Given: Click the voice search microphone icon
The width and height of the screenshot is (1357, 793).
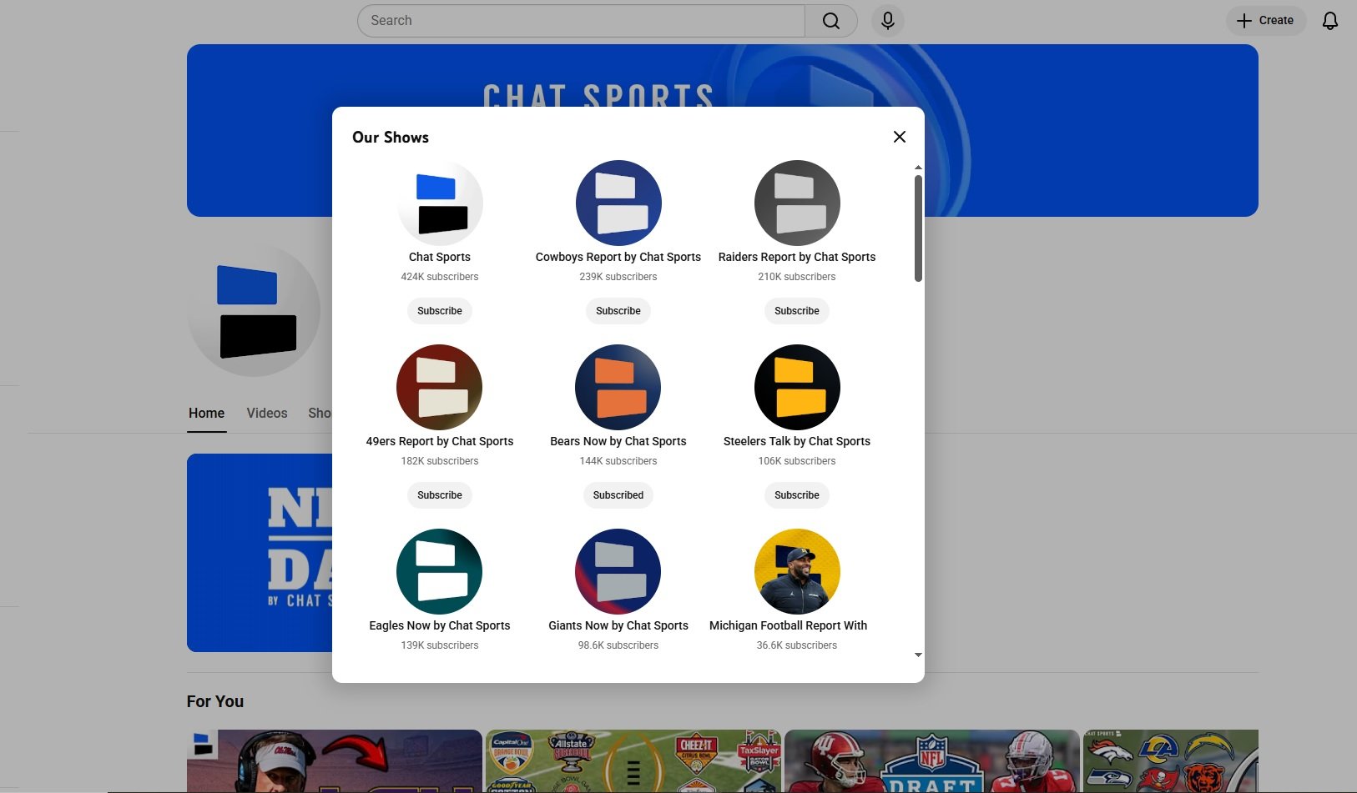Looking at the screenshot, I should (887, 20).
